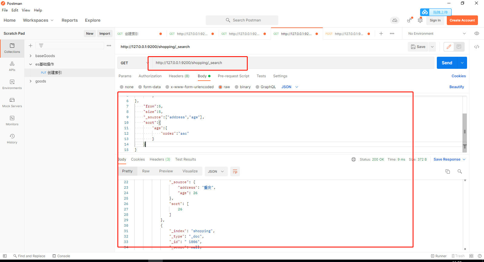Viewport: 484px width, 262px height.
Task: Open the Console in status bar
Action: coord(61,256)
